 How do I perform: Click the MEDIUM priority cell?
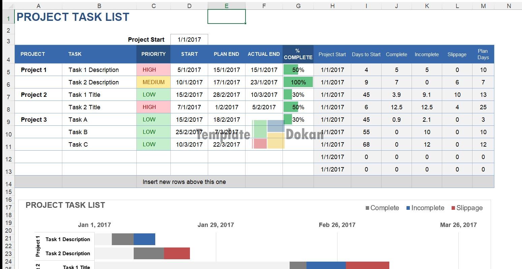[x=153, y=82]
